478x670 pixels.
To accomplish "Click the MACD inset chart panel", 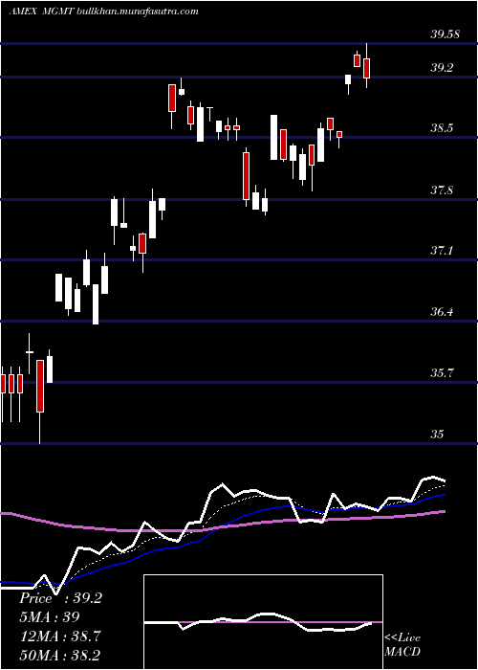I will pyautogui.click(x=263, y=622).
